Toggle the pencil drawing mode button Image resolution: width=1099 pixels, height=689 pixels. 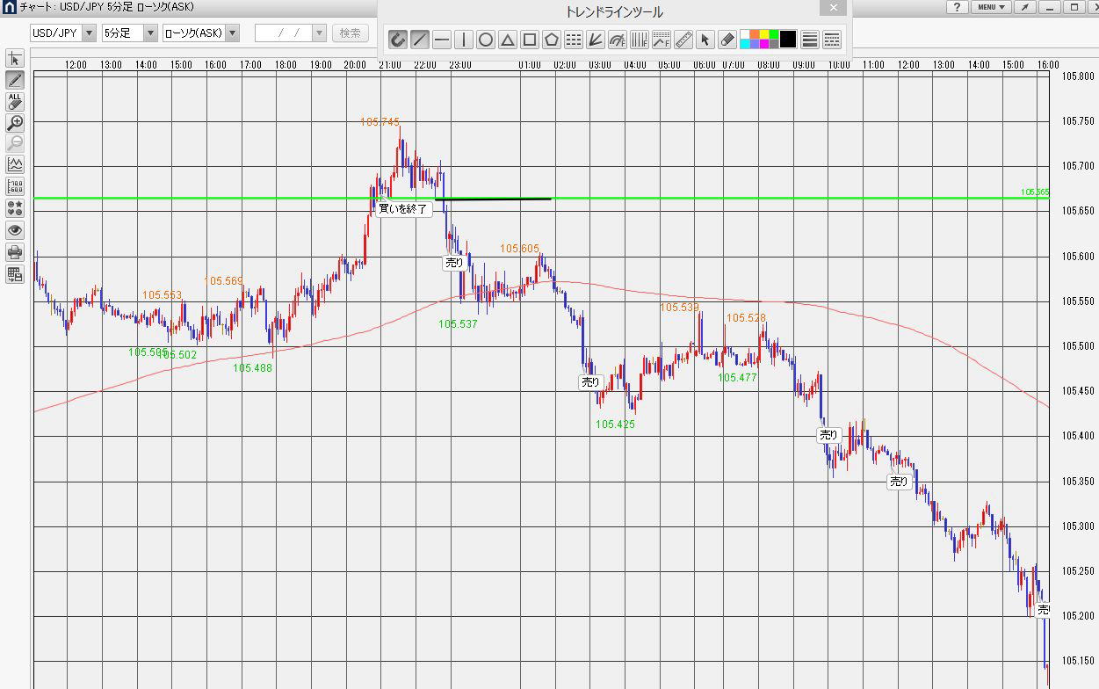click(x=15, y=80)
